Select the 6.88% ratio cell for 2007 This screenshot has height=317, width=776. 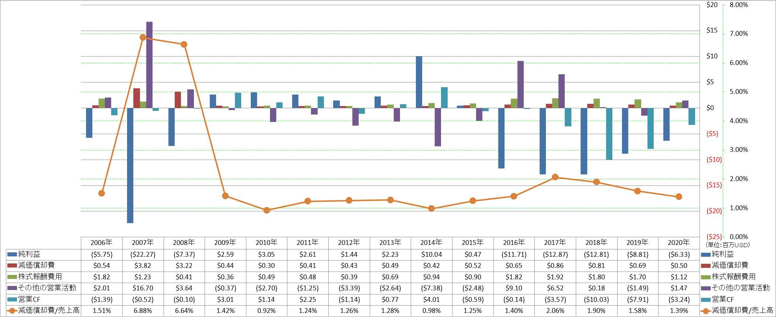[143, 311]
